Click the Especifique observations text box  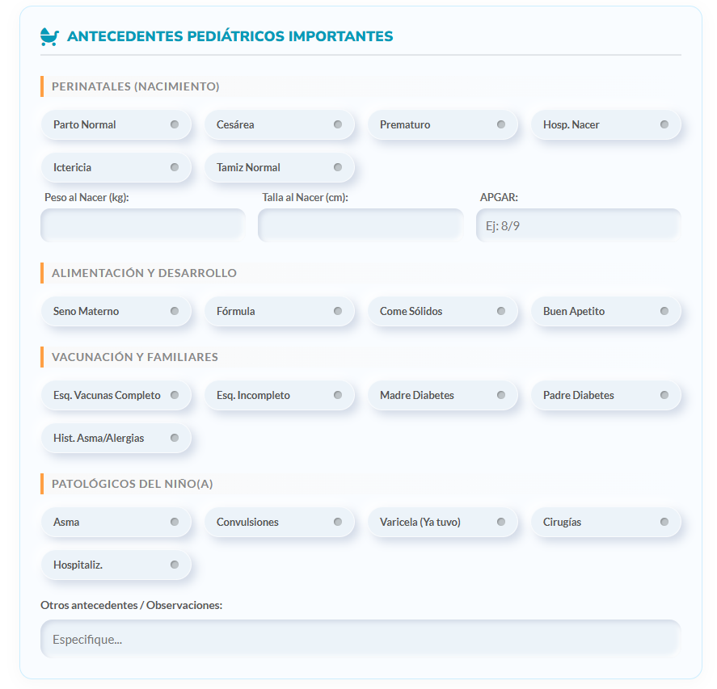tap(359, 638)
